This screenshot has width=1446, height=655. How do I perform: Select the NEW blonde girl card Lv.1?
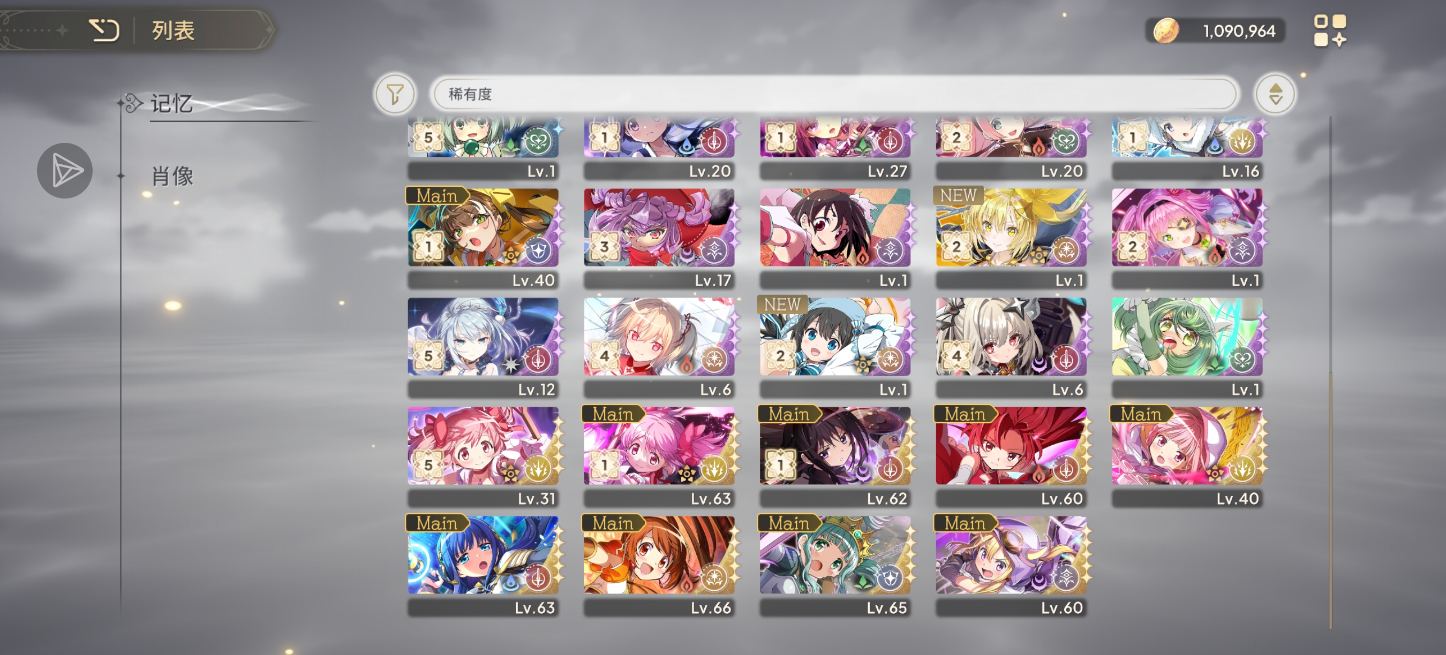click(1011, 238)
